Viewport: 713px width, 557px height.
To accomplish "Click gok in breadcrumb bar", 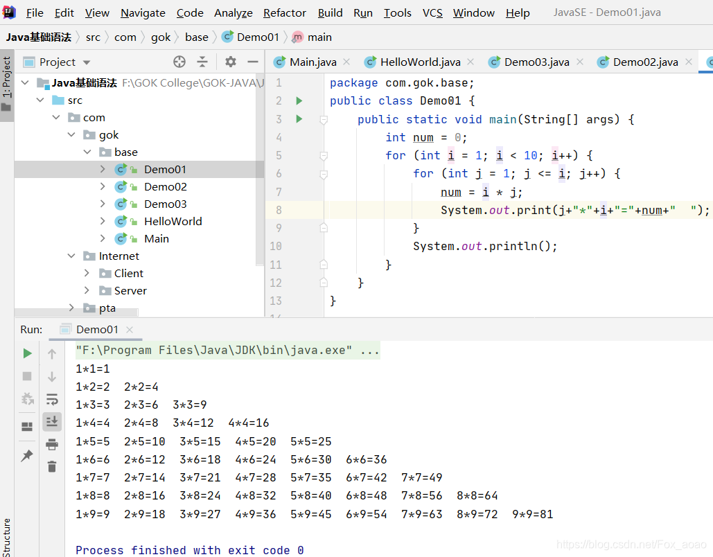I will [161, 37].
